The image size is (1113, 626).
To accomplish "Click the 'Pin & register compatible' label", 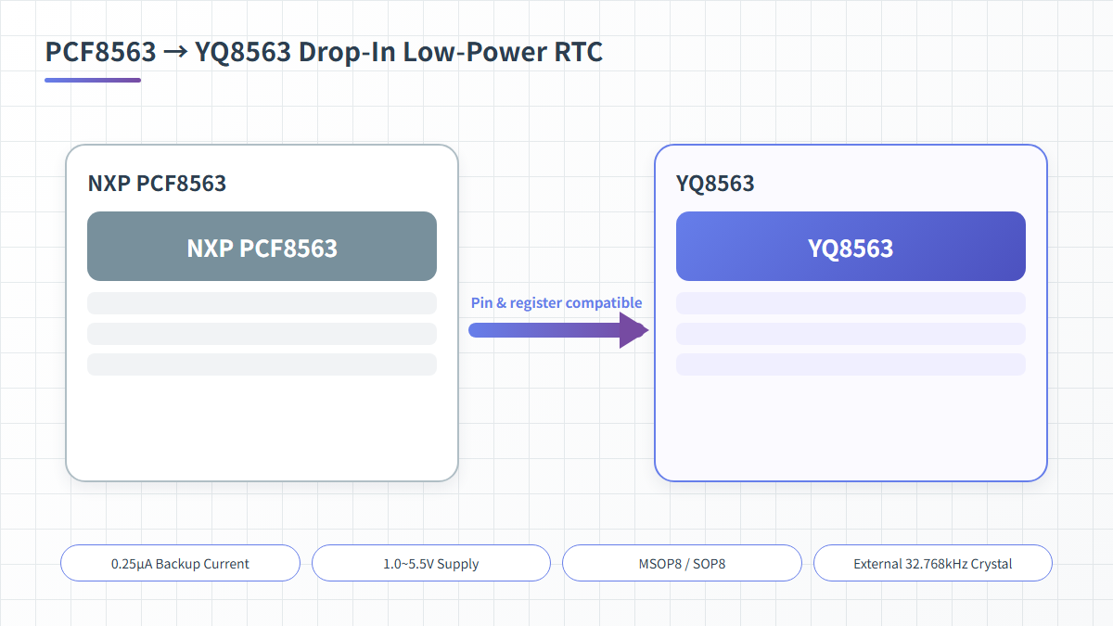I will coord(556,302).
